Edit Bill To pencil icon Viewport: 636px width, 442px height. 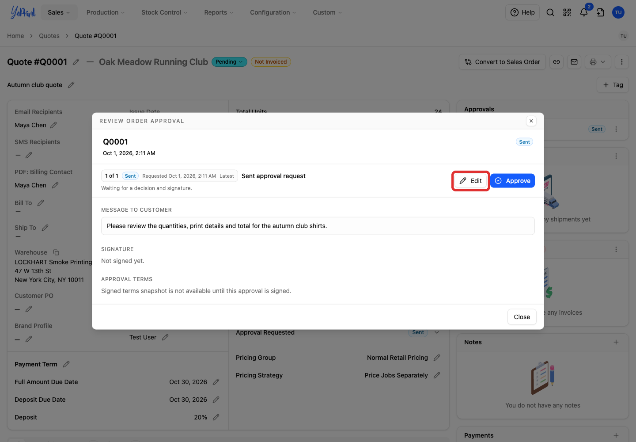click(x=41, y=203)
